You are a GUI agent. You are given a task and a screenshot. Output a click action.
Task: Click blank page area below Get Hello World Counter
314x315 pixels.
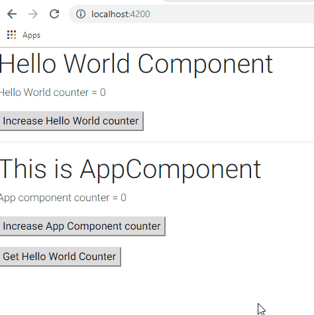132,291
